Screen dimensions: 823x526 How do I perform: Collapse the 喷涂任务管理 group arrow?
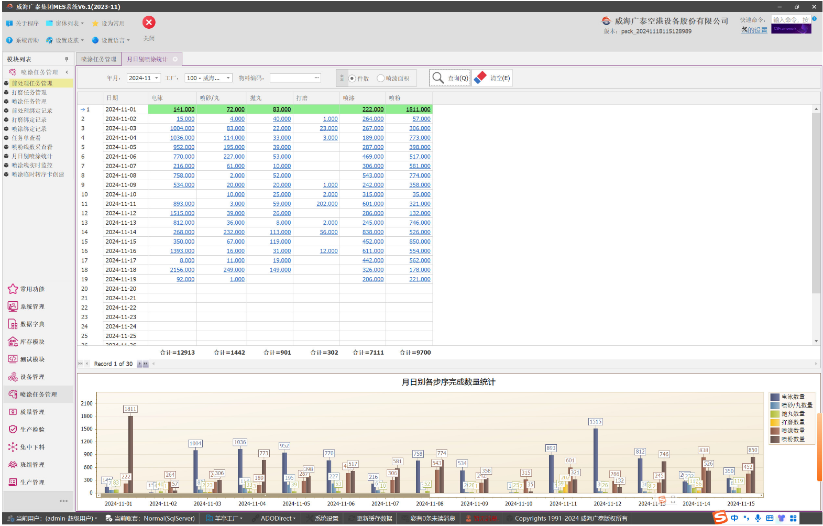click(67, 72)
